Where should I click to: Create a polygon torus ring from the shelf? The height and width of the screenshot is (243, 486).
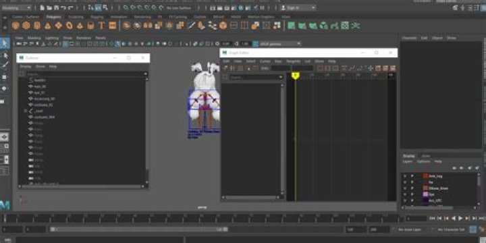click(69, 26)
